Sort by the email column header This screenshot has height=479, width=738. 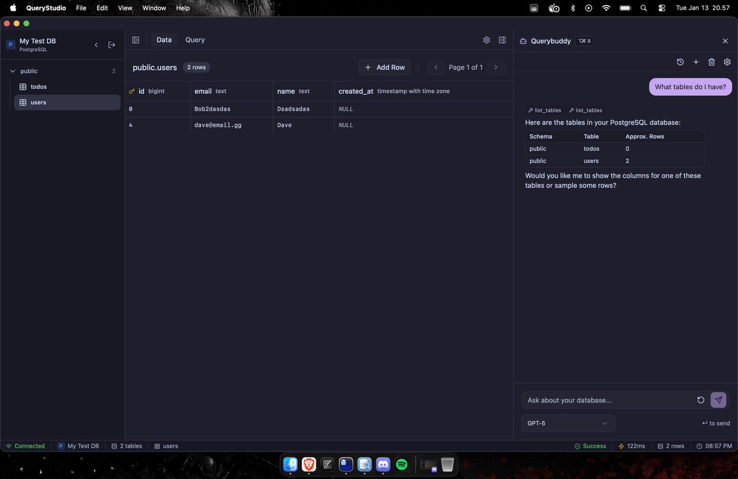tap(231, 91)
